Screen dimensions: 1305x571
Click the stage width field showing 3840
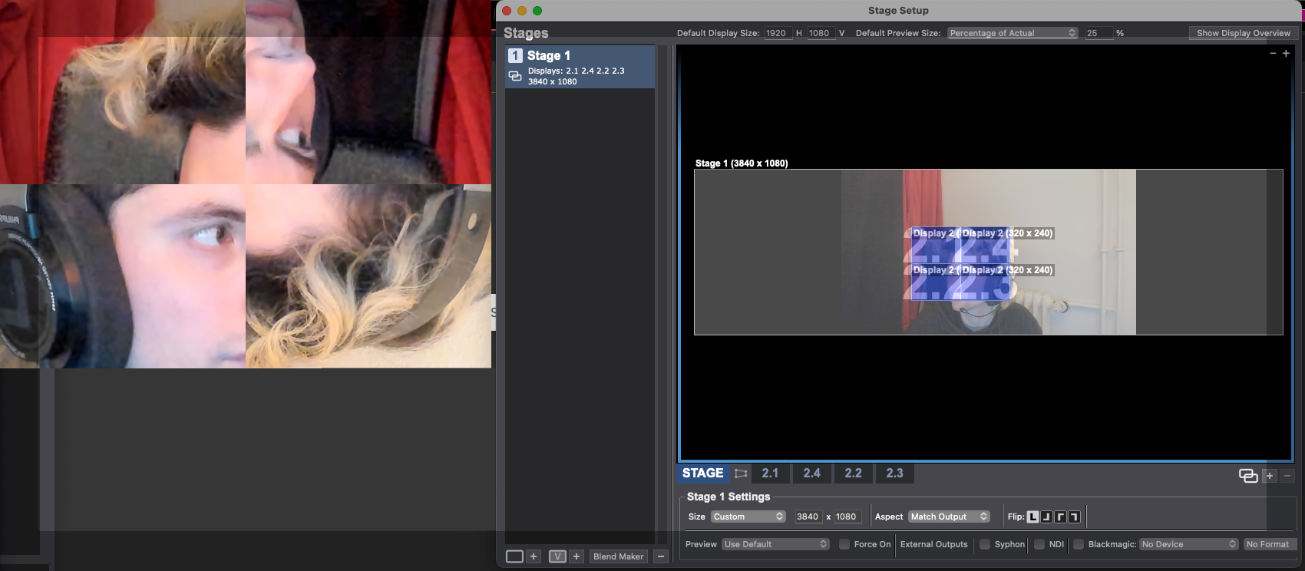point(808,517)
